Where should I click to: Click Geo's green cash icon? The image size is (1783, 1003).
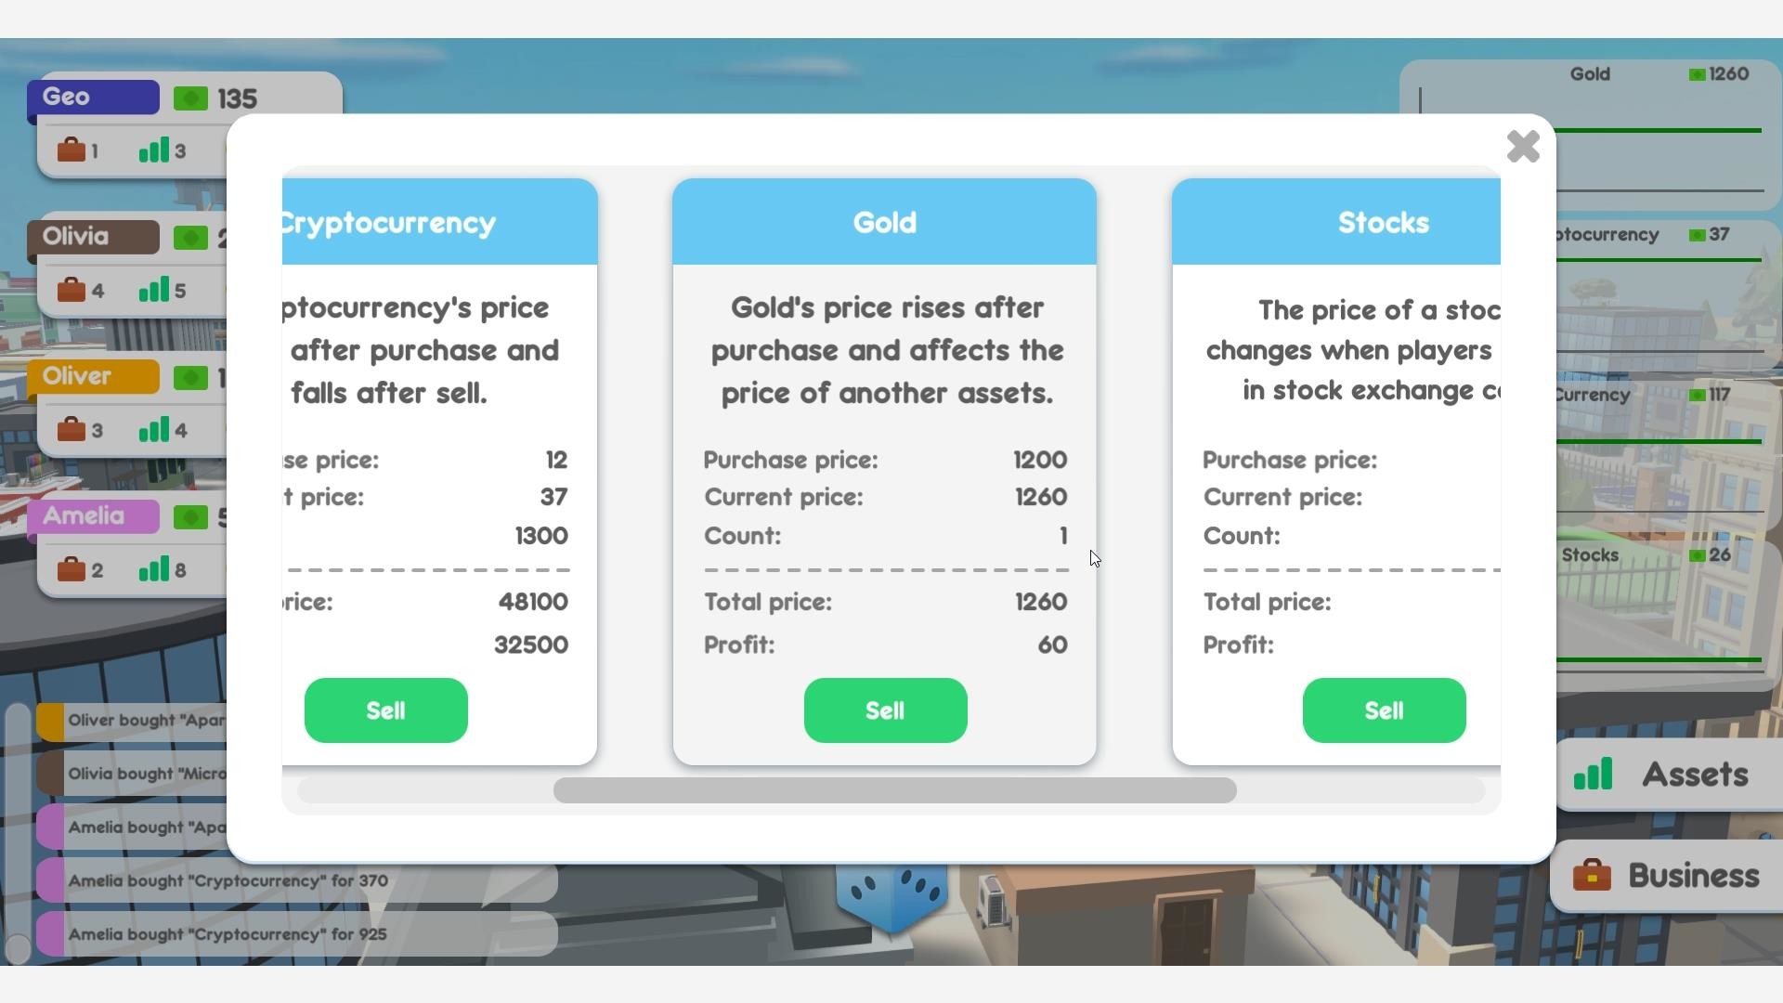coord(190,98)
